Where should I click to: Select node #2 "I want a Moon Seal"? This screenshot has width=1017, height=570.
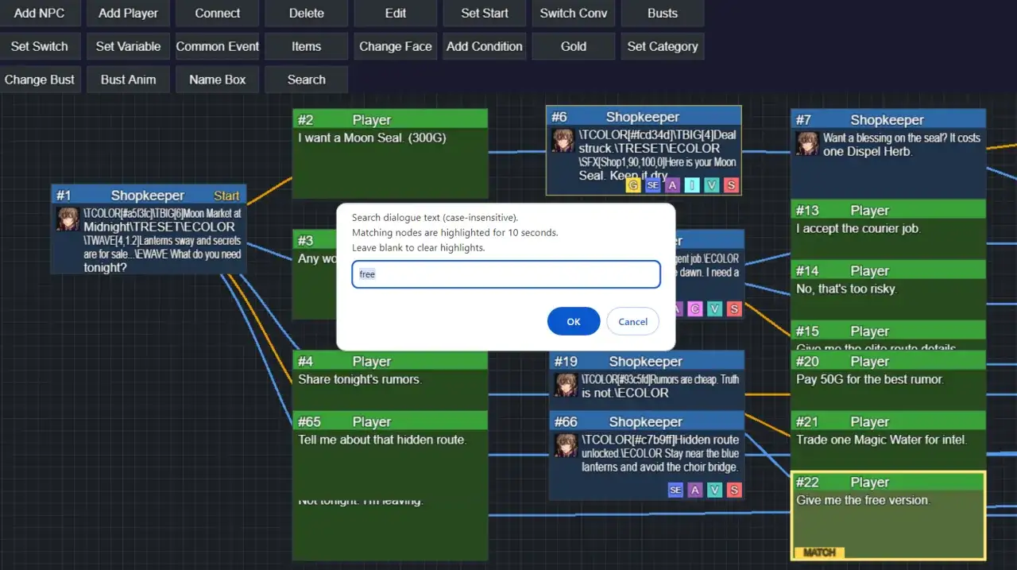(x=390, y=153)
